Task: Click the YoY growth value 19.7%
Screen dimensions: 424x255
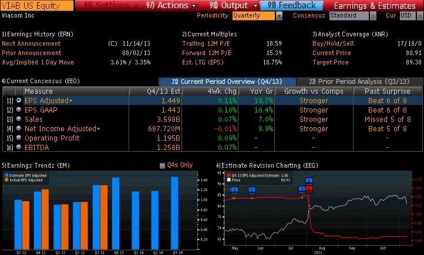Action: tap(264, 101)
